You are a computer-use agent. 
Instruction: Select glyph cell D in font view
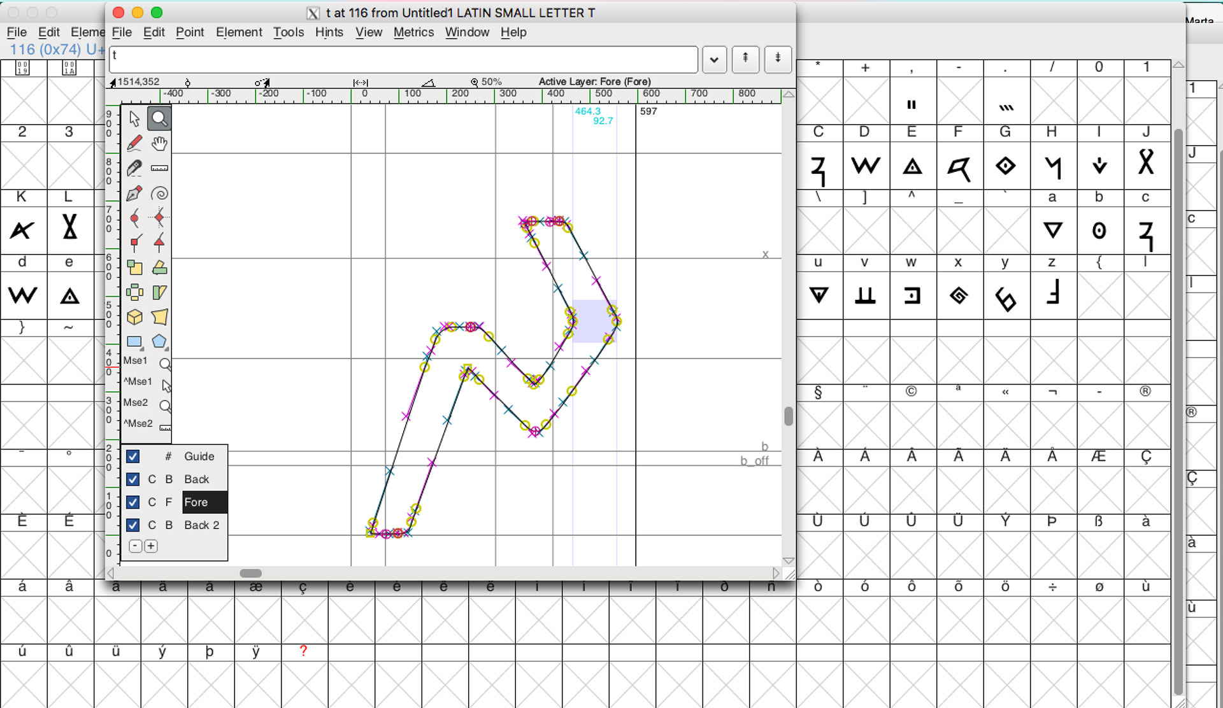click(x=865, y=166)
